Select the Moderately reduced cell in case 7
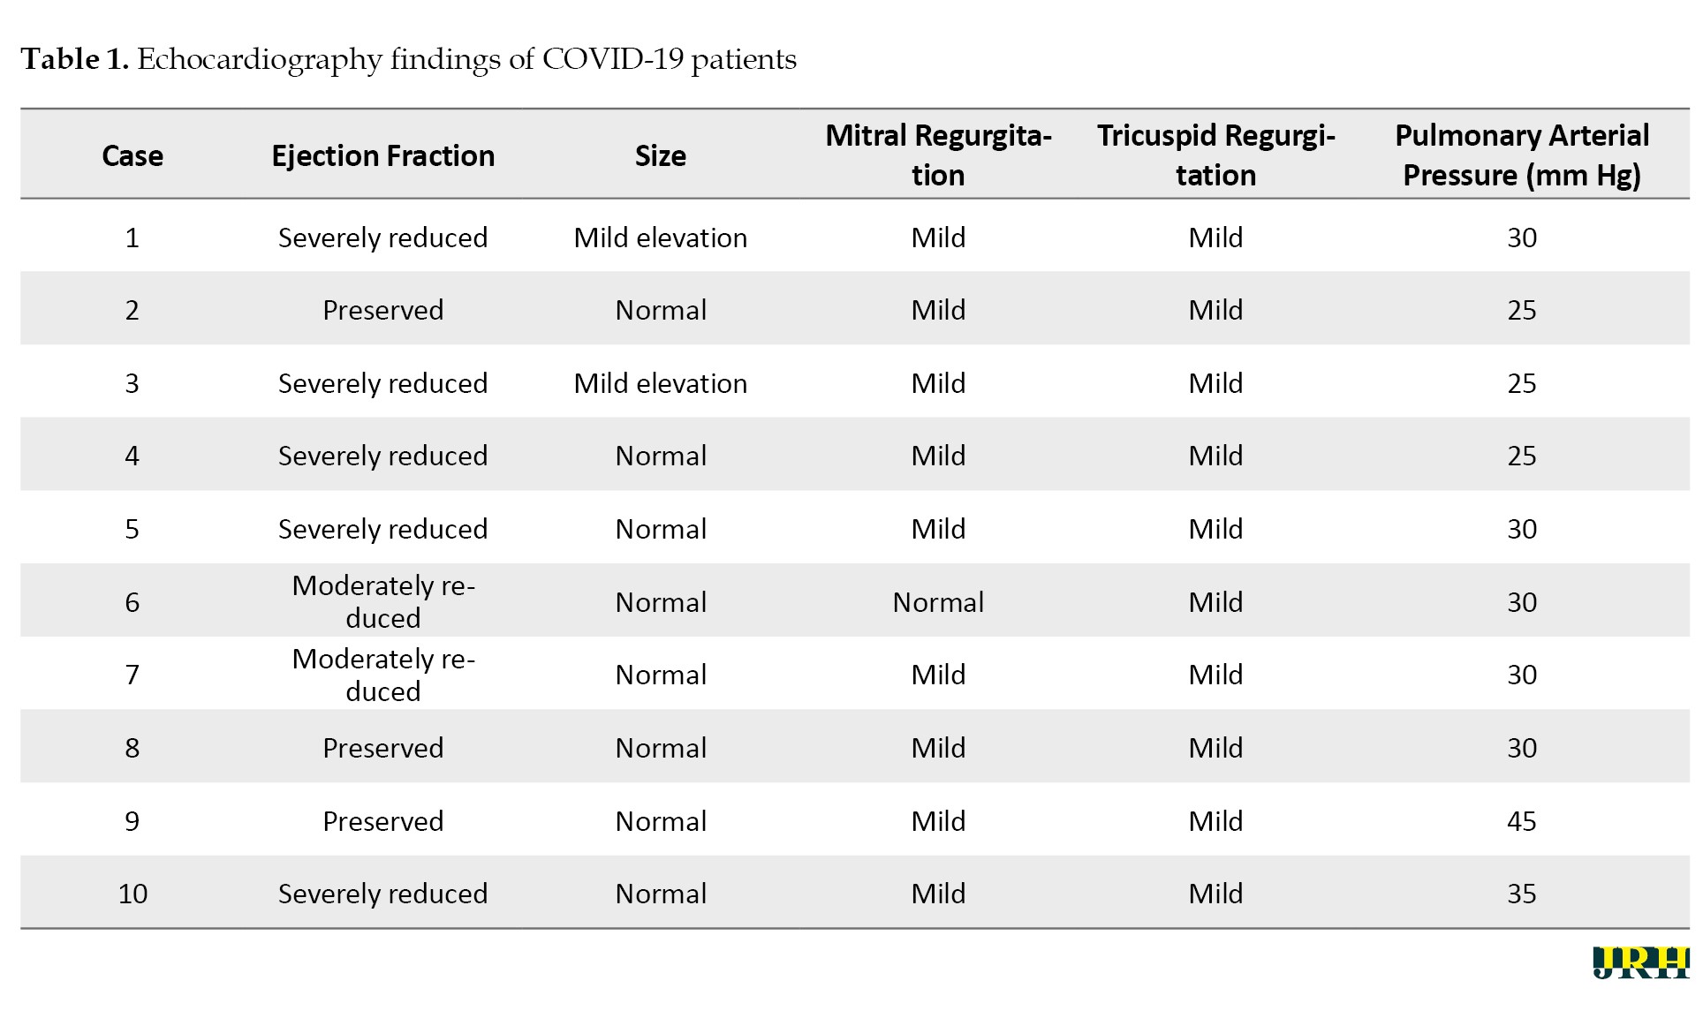 tap(382, 675)
